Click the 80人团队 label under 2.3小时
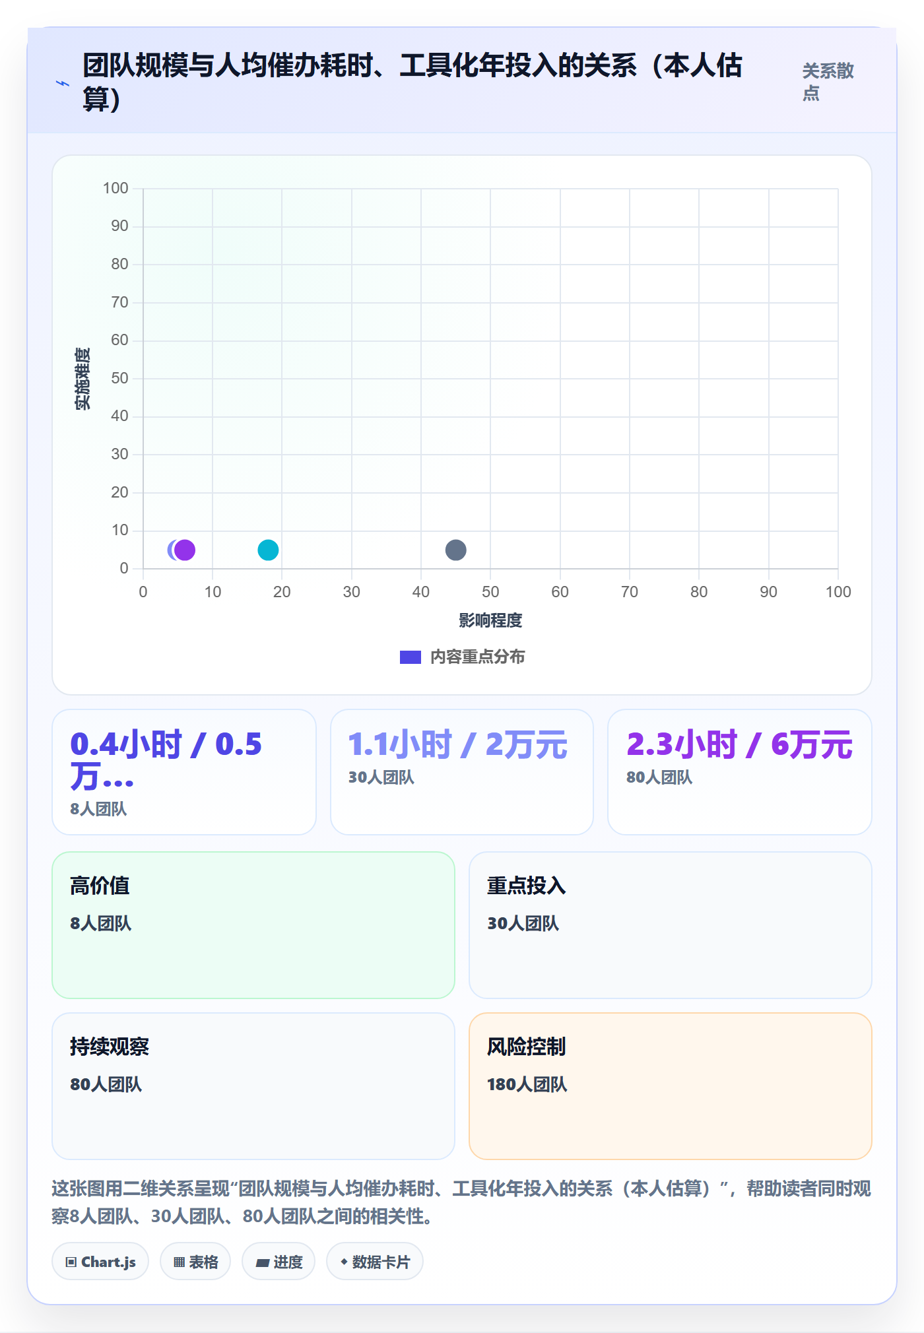This screenshot has height=1333, width=924. (x=659, y=777)
